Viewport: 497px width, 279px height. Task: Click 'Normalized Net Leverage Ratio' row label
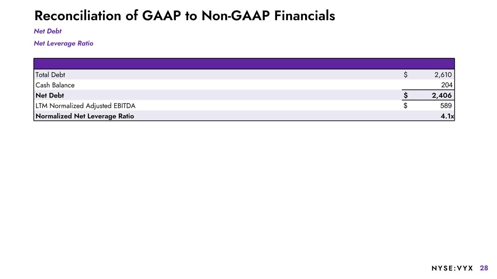coord(85,116)
